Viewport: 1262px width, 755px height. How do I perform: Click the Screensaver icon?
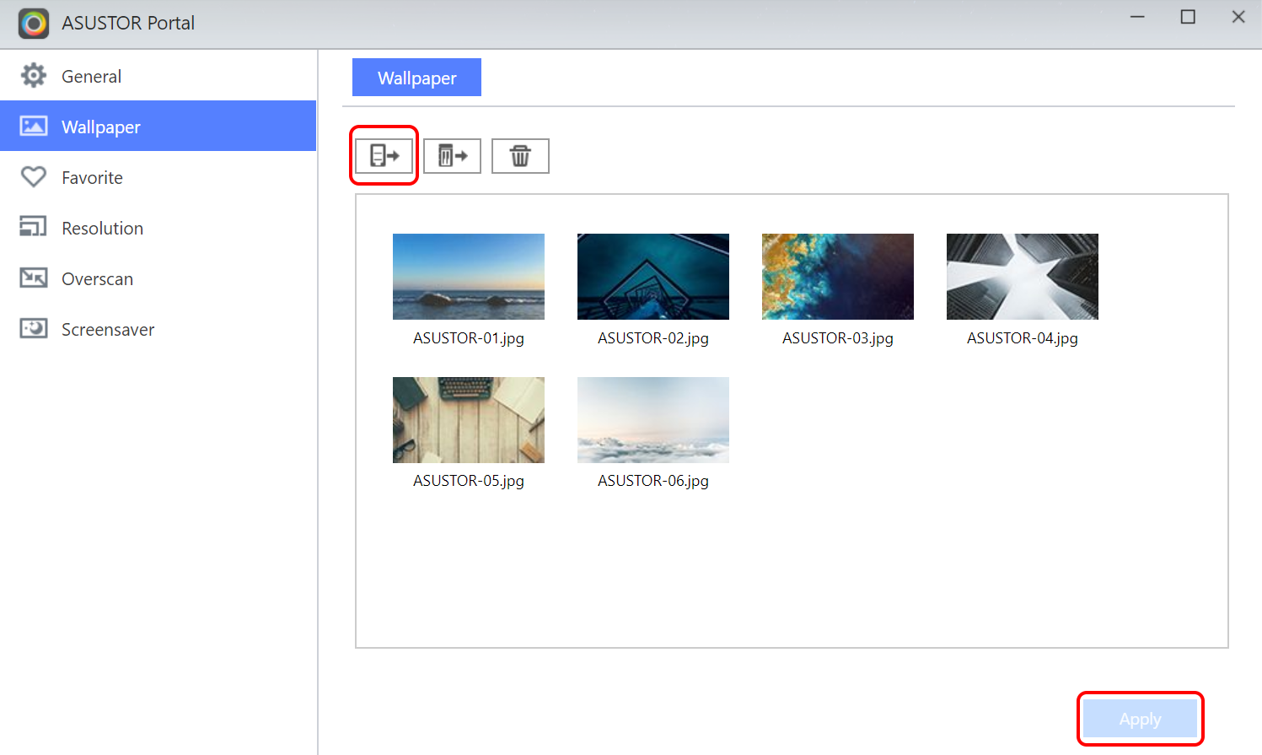(34, 328)
